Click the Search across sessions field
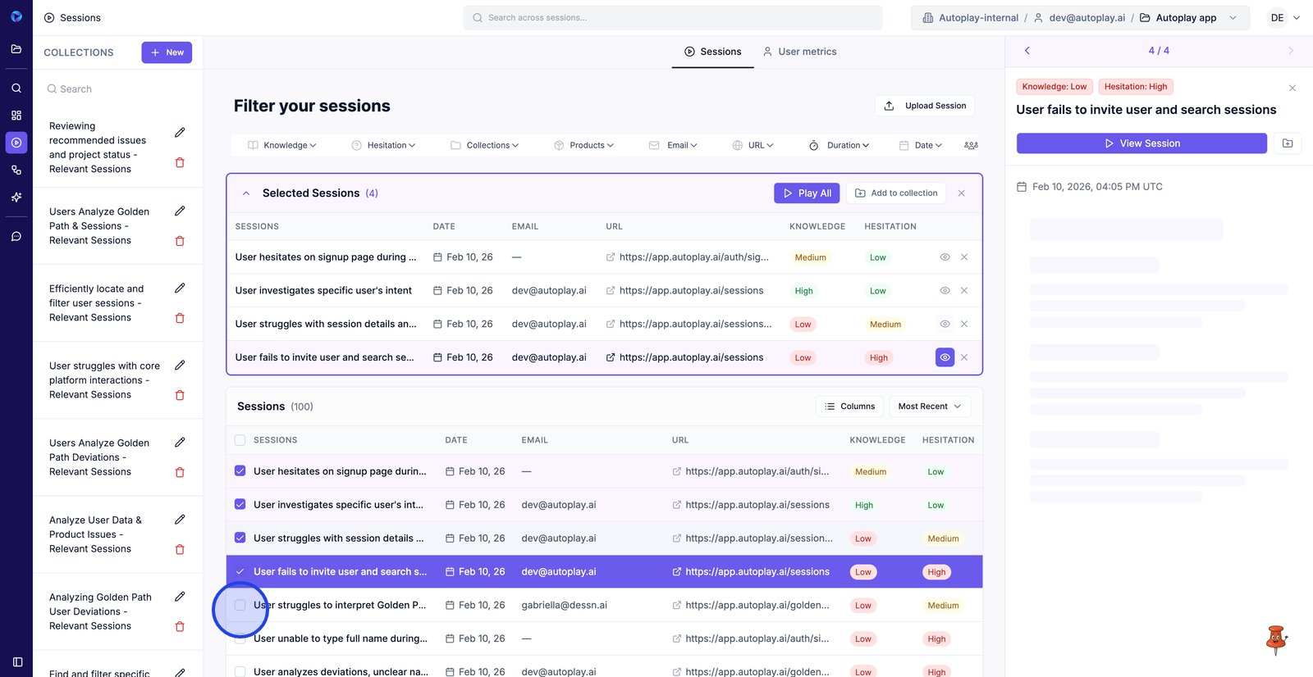The width and height of the screenshot is (1313, 677). [x=673, y=17]
